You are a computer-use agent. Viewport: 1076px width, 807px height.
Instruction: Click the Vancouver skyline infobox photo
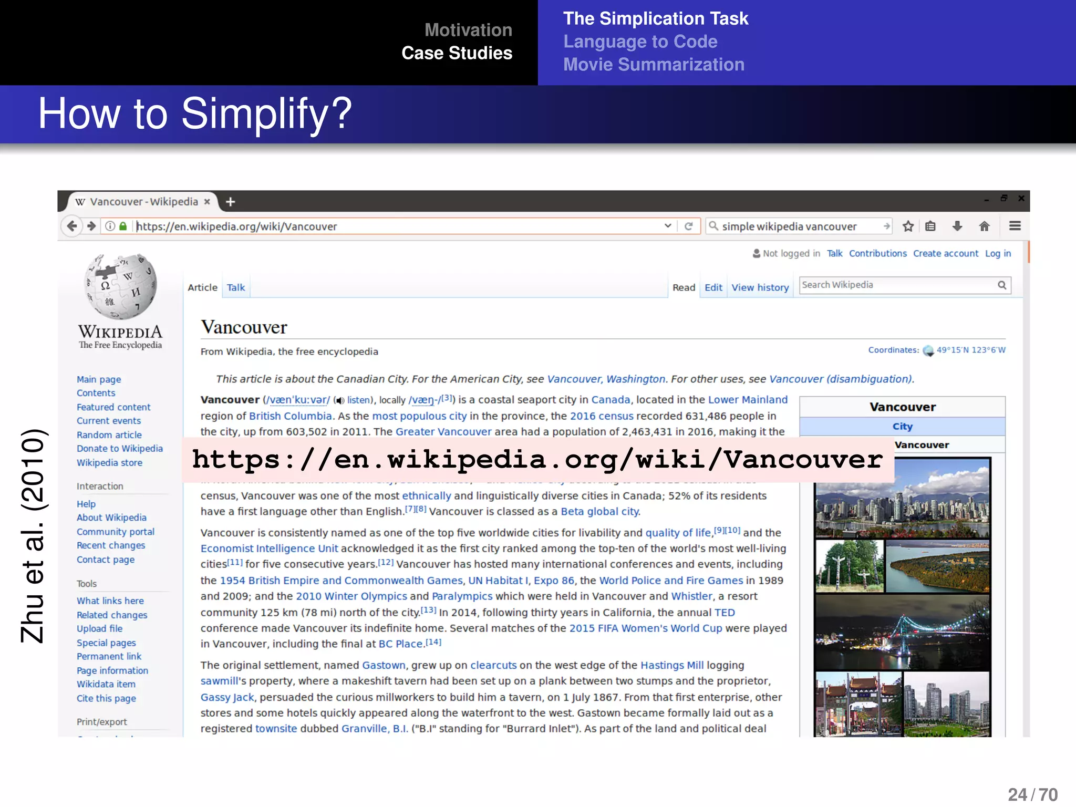902,498
